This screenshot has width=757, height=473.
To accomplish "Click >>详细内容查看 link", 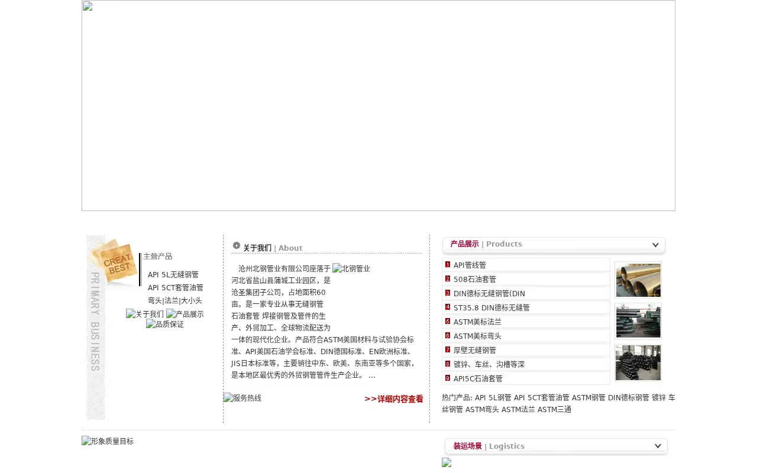I will point(394,399).
